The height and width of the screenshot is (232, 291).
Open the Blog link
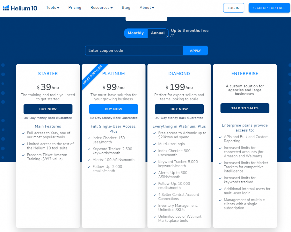coord(126,8)
